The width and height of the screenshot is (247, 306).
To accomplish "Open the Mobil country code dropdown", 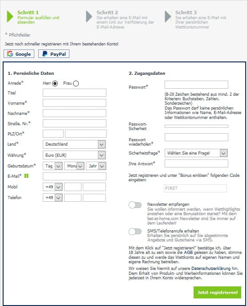I will 53,187.
